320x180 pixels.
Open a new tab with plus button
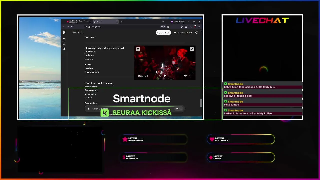(x=122, y=22)
